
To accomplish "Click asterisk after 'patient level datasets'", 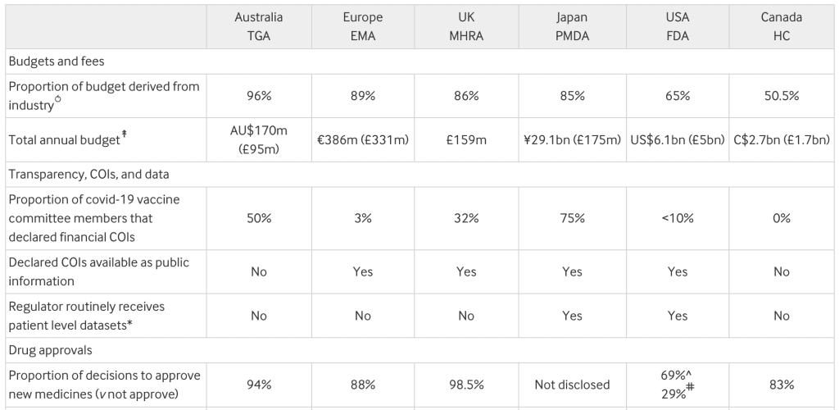I will click(129, 324).
